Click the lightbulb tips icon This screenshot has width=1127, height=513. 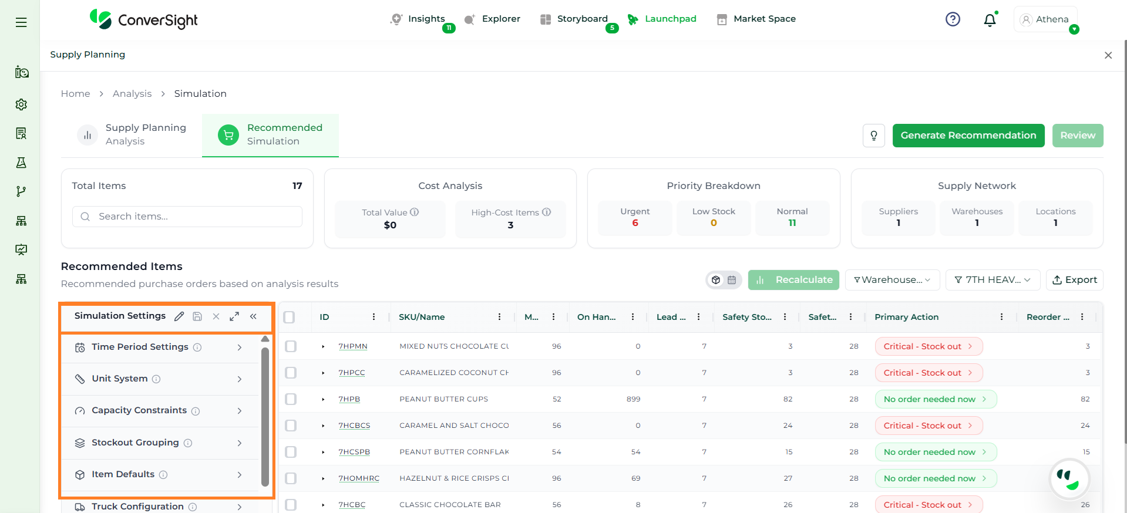point(873,136)
